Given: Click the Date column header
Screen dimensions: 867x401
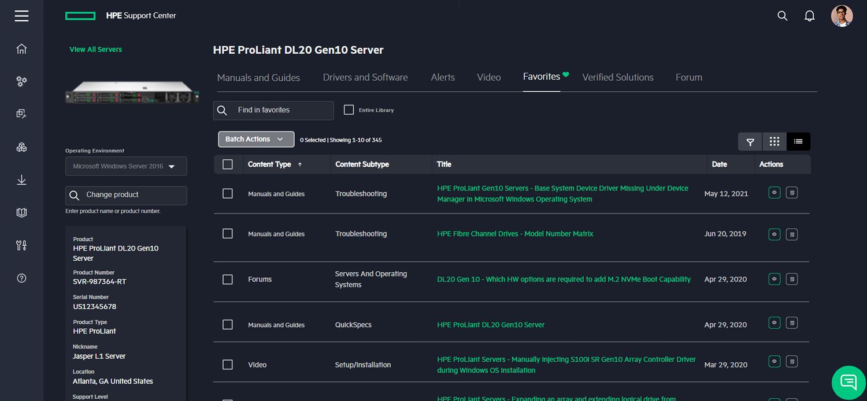Looking at the screenshot, I should pyautogui.click(x=720, y=164).
